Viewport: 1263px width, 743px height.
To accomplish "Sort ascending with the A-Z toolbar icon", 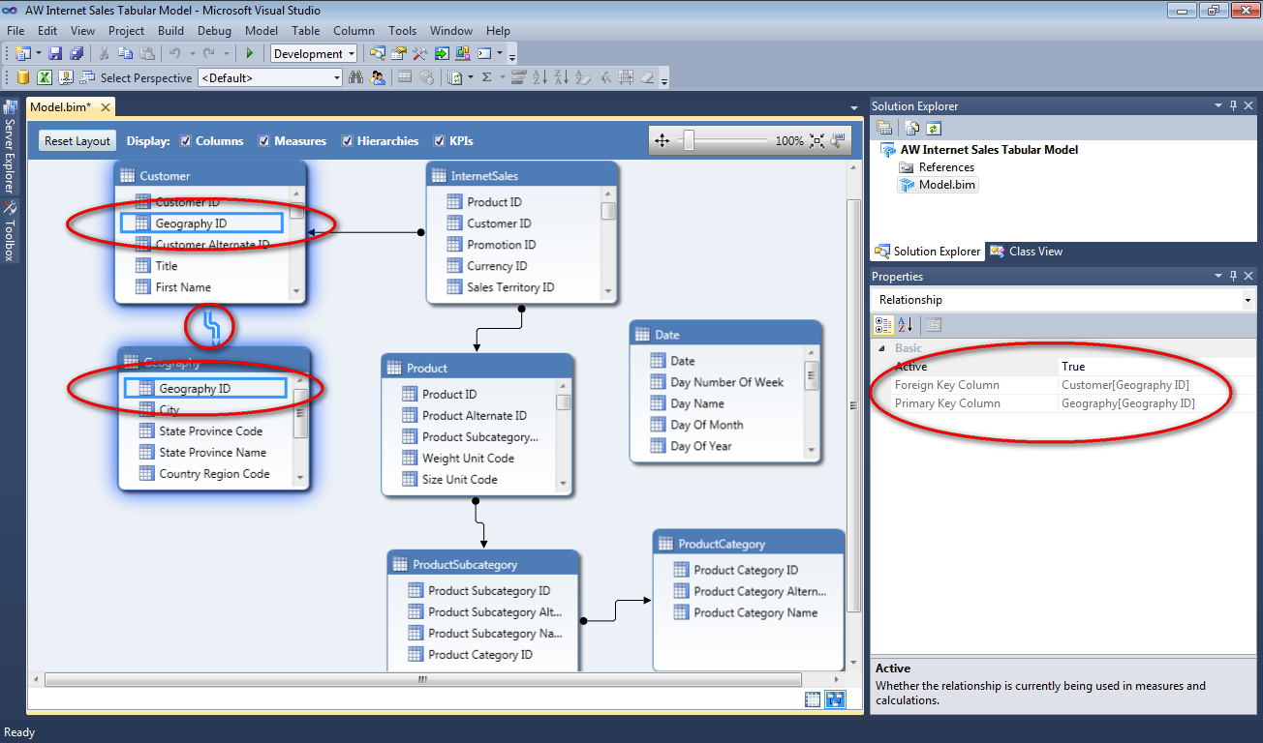I will [x=540, y=77].
